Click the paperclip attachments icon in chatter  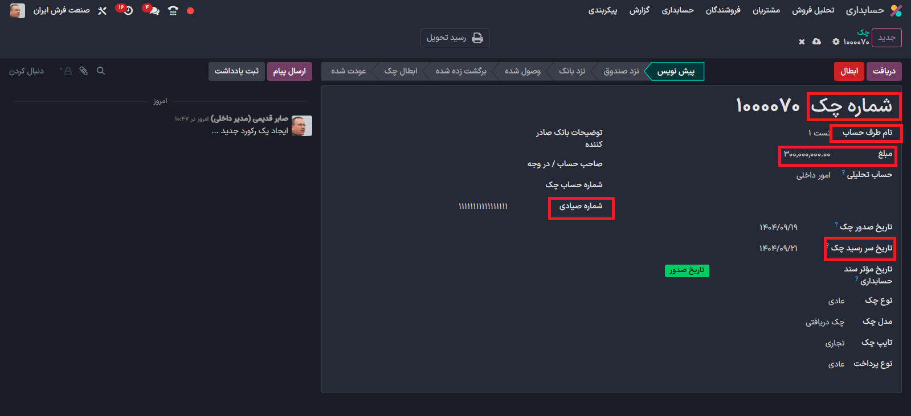[84, 71]
